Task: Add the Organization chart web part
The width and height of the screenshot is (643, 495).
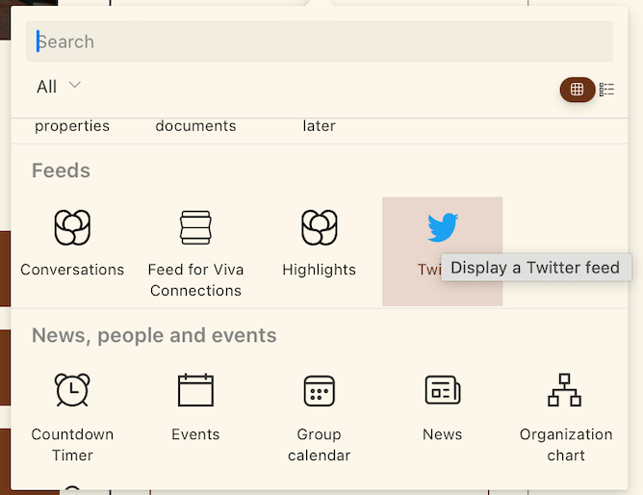Action: point(566,417)
